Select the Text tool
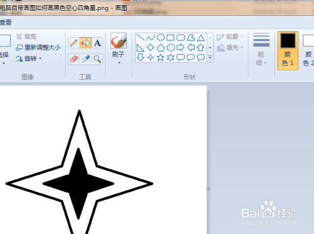 (97, 43)
